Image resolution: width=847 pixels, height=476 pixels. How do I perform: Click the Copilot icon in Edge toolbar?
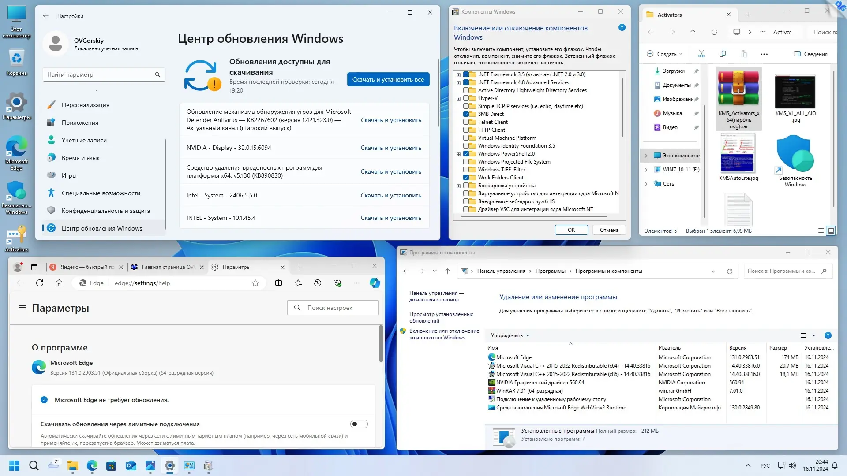[375, 283]
